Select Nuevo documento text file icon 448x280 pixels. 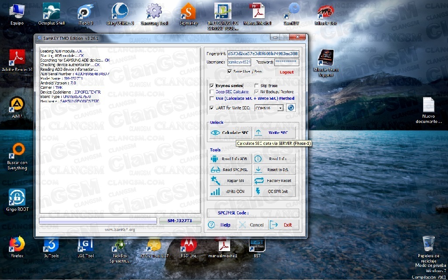coord(429,110)
